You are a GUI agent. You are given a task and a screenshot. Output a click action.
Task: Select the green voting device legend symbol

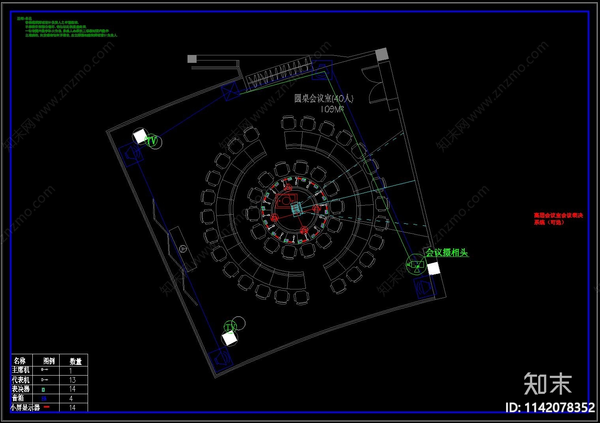coord(43,389)
